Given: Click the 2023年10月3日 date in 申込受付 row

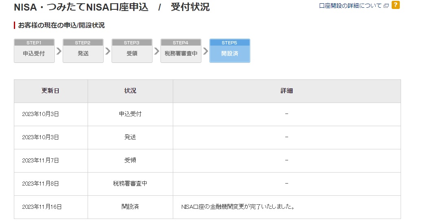Looking at the screenshot, I should (x=40, y=114).
